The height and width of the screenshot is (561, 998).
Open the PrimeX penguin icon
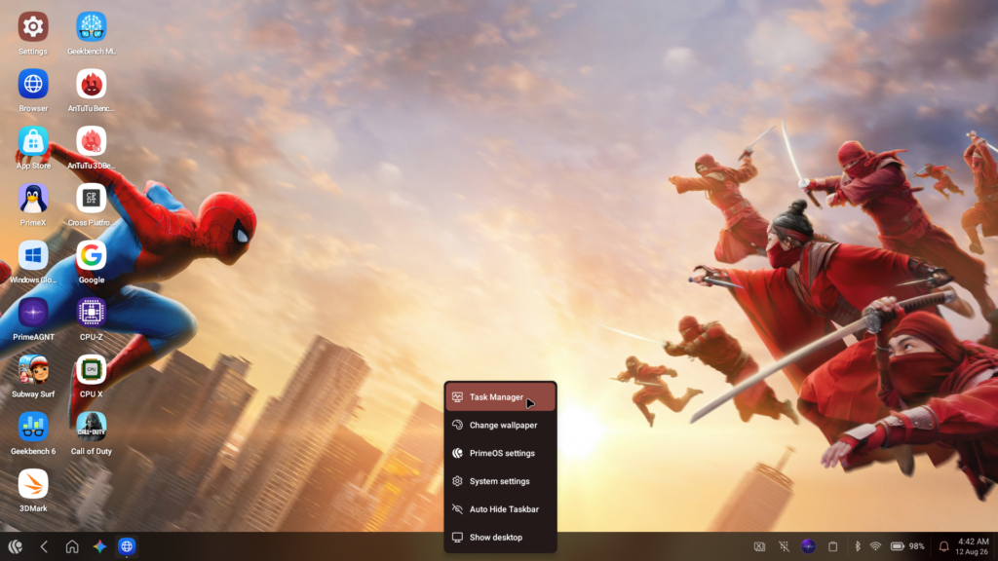point(33,199)
